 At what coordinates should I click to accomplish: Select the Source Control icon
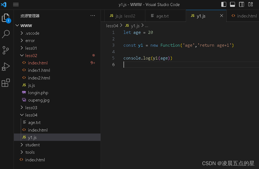pyautogui.click(x=6, y=50)
